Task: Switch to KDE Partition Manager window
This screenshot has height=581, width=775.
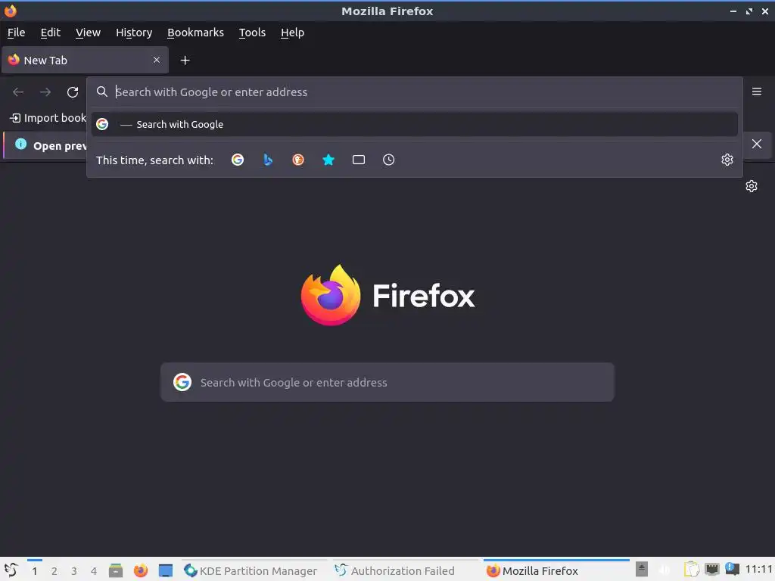Action: [253, 570]
